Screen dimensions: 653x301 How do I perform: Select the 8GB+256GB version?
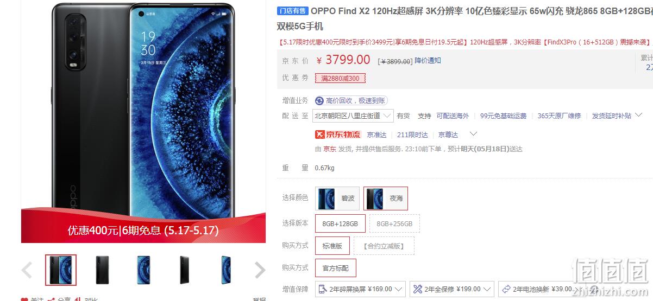tap(394, 223)
